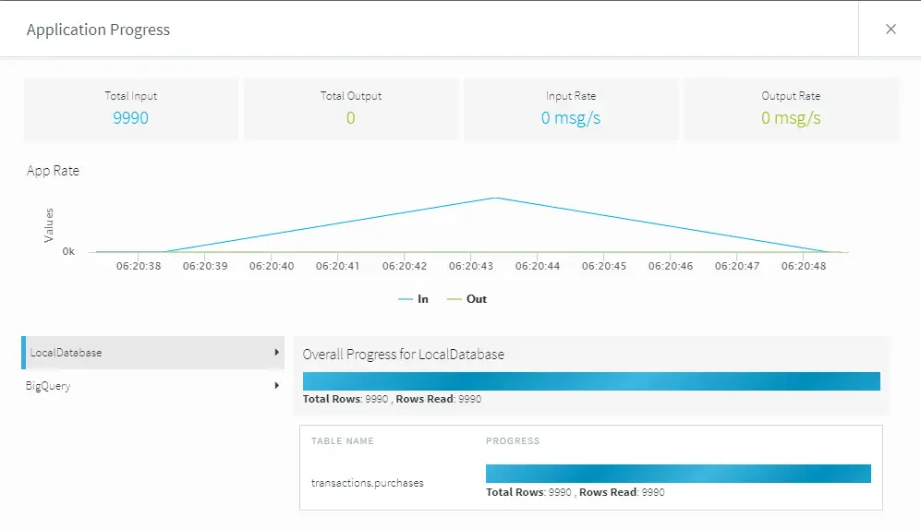This screenshot has width=921, height=530.
Task: Click the Overall Progress bar for LocalDatabase
Action: (591, 381)
